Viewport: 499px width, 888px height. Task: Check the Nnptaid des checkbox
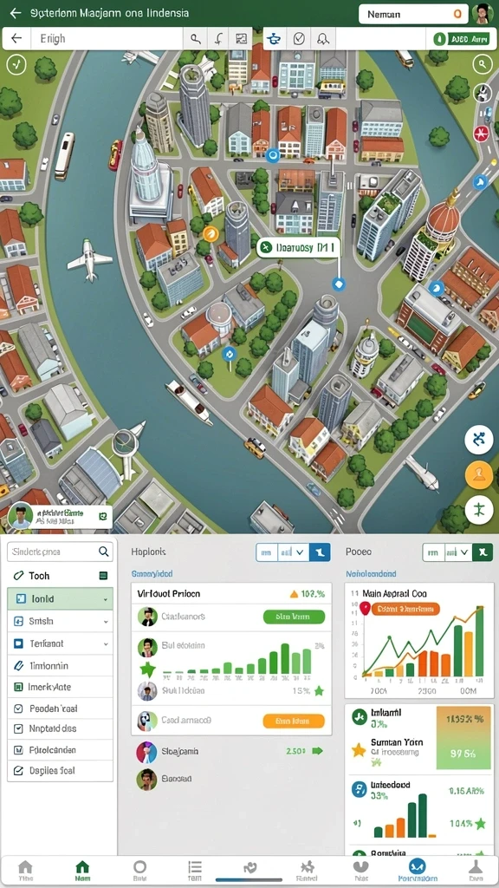pyautogui.click(x=18, y=728)
